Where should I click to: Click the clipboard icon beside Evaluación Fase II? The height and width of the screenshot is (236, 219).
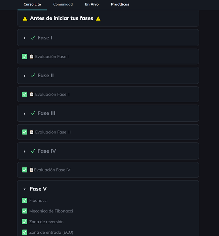pos(32,94)
